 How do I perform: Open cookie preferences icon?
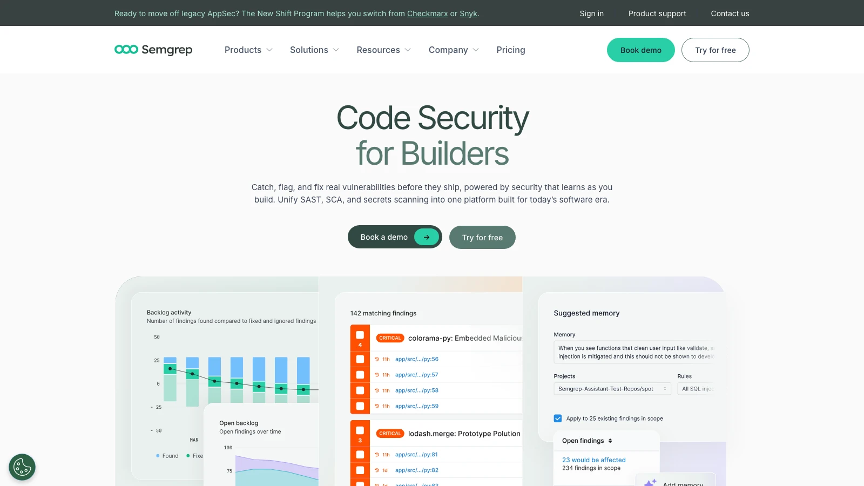tap(22, 467)
